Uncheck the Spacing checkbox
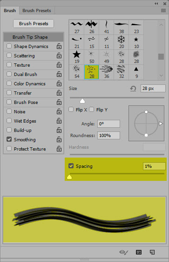Image resolution: width=169 pixels, height=262 pixels. tap(71, 166)
